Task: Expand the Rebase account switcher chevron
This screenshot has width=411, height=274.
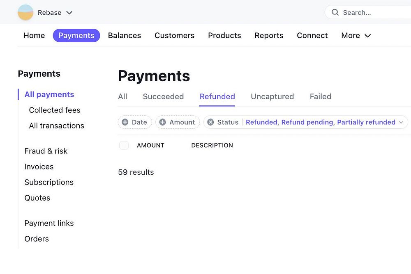Action: tap(69, 13)
